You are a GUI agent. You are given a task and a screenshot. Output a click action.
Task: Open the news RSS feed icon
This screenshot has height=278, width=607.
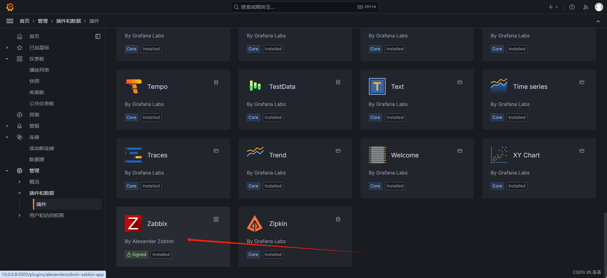tap(586, 7)
